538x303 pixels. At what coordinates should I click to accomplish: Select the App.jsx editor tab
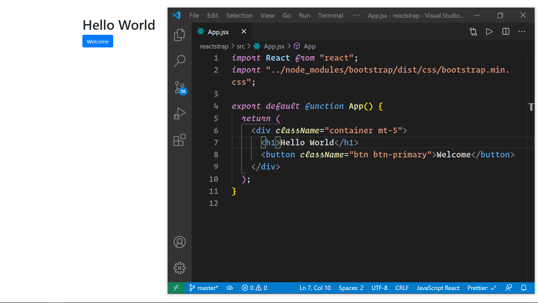pyautogui.click(x=218, y=31)
